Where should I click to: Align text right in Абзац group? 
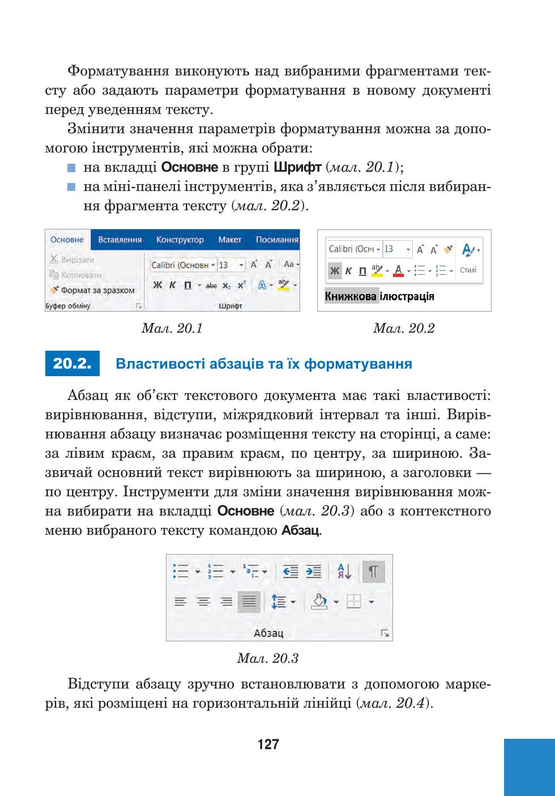click(227, 602)
